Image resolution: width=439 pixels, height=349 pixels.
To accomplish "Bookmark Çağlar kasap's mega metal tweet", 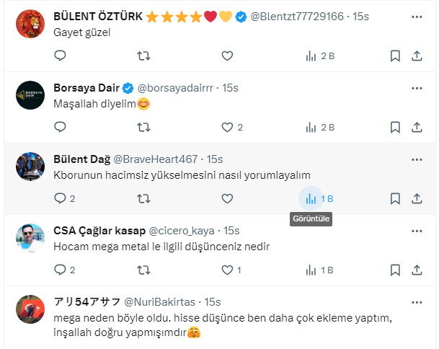I will (395, 270).
